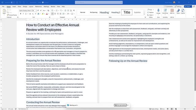The height and width of the screenshot is (110, 196).
Task: Toggle subscript formatting
Action: point(33,14)
